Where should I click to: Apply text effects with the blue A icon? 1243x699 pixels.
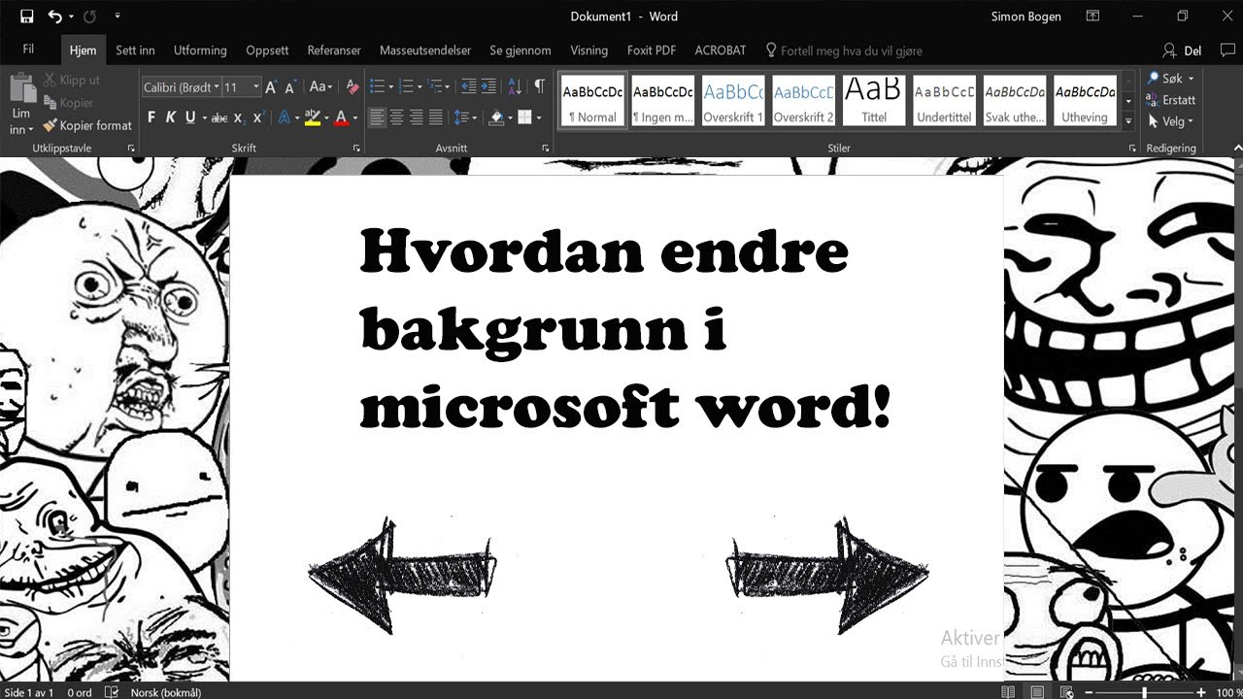coord(285,117)
